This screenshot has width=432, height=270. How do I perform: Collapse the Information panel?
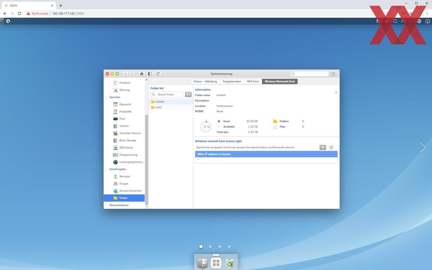click(336, 92)
